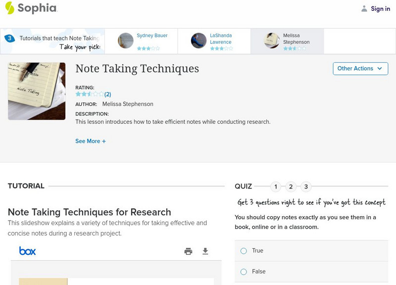
Task: Click Sydney Bauer's avatar thumbnail
Action: (x=126, y=41)
